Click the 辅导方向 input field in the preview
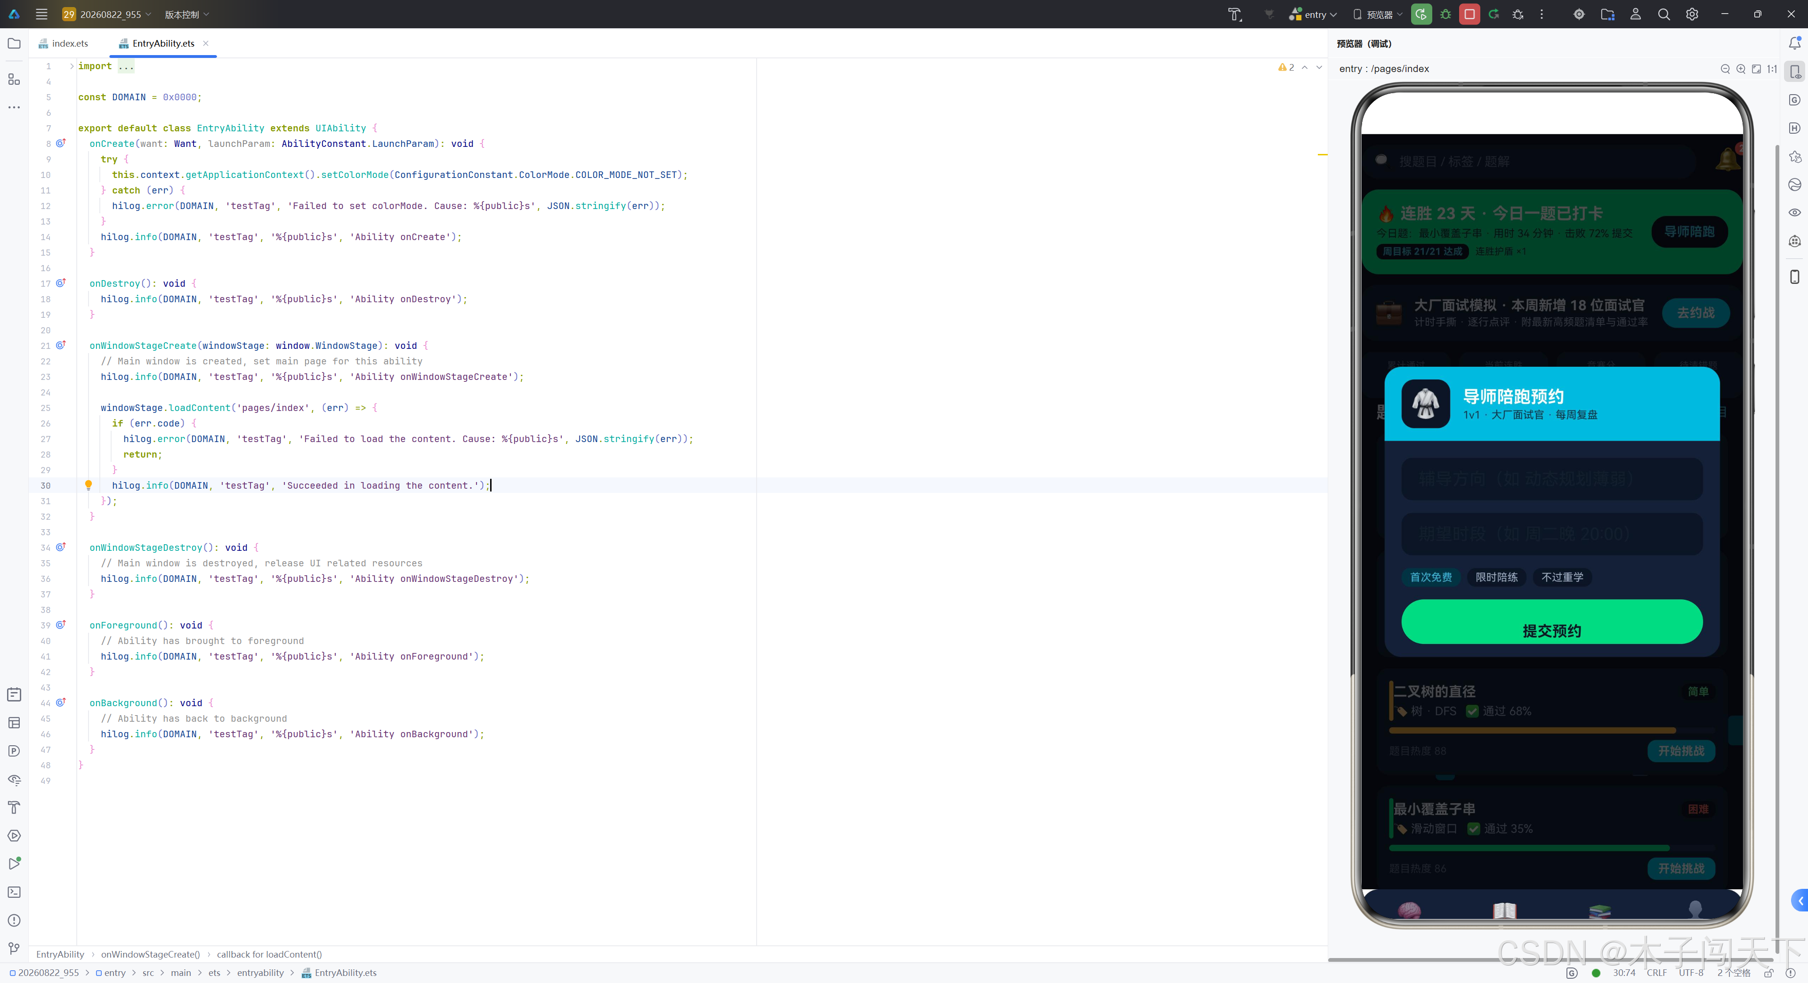 point(1552,479)
